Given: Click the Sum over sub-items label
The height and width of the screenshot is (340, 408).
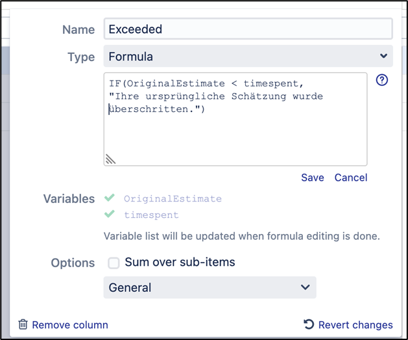Looking at the screenshot, I should click(180, 262).
